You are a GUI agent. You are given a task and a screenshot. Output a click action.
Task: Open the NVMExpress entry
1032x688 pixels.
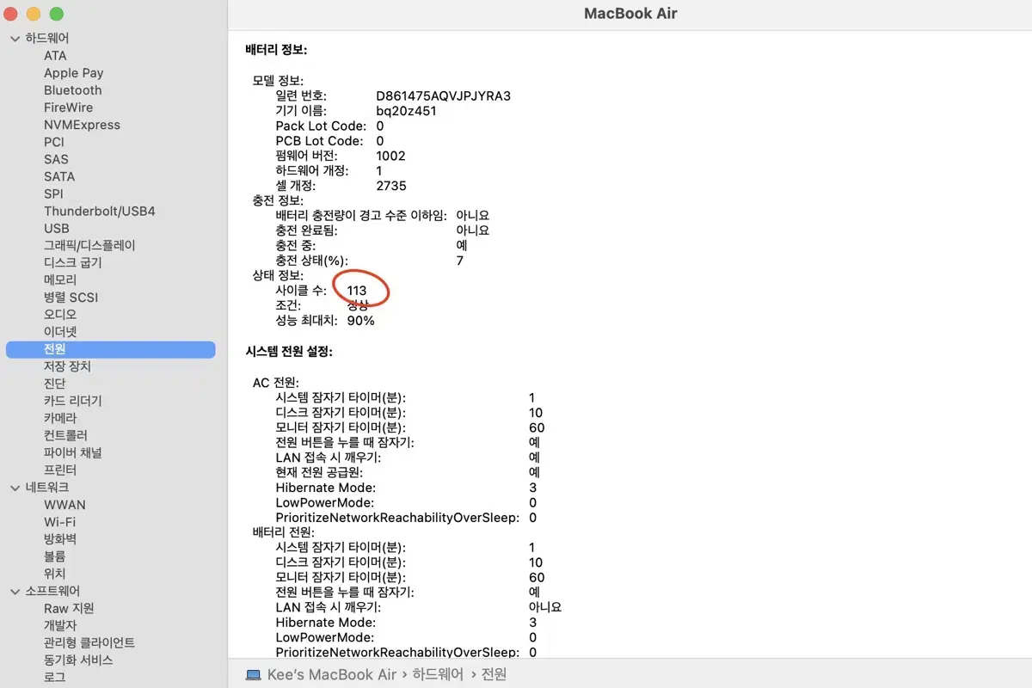[82, 125]
